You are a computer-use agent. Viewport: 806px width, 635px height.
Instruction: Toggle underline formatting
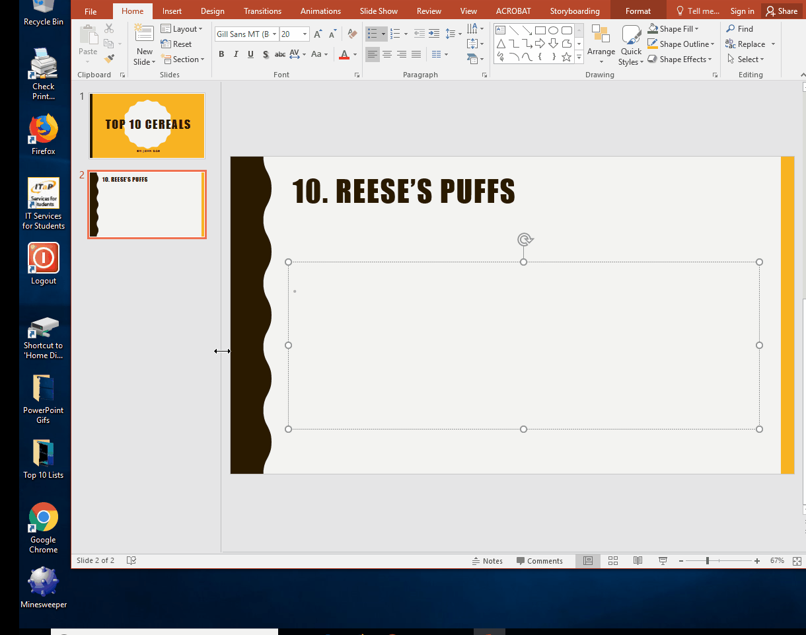click(x=250, y=54)
